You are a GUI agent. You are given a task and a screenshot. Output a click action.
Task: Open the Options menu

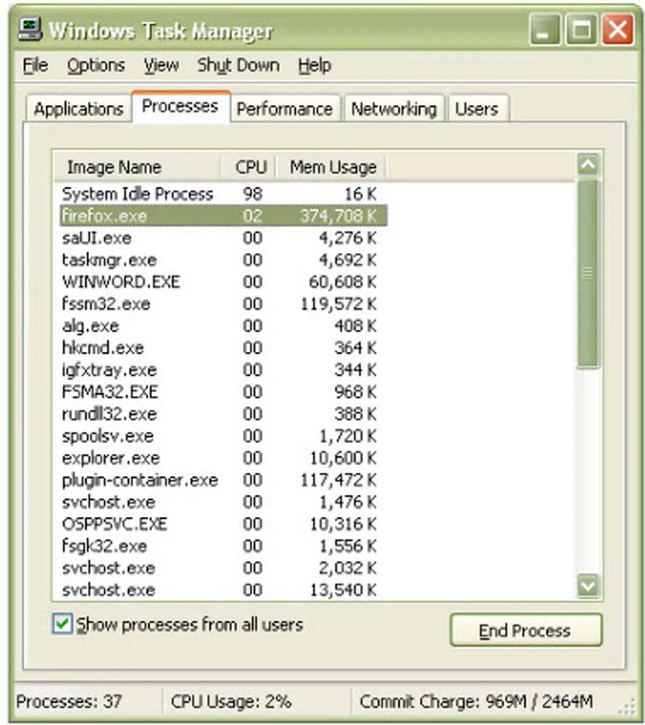[96, 66]
